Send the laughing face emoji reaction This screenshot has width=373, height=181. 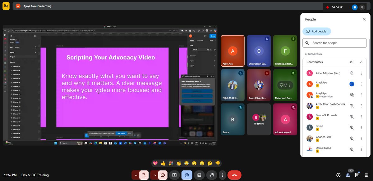tap(186, 163)
